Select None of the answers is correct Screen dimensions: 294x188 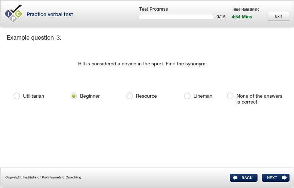[x=230, y=96]
